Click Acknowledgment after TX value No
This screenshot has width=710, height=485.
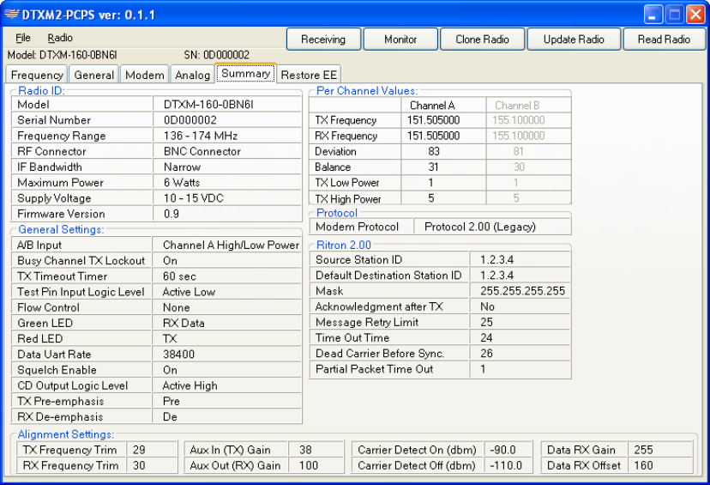487,306
